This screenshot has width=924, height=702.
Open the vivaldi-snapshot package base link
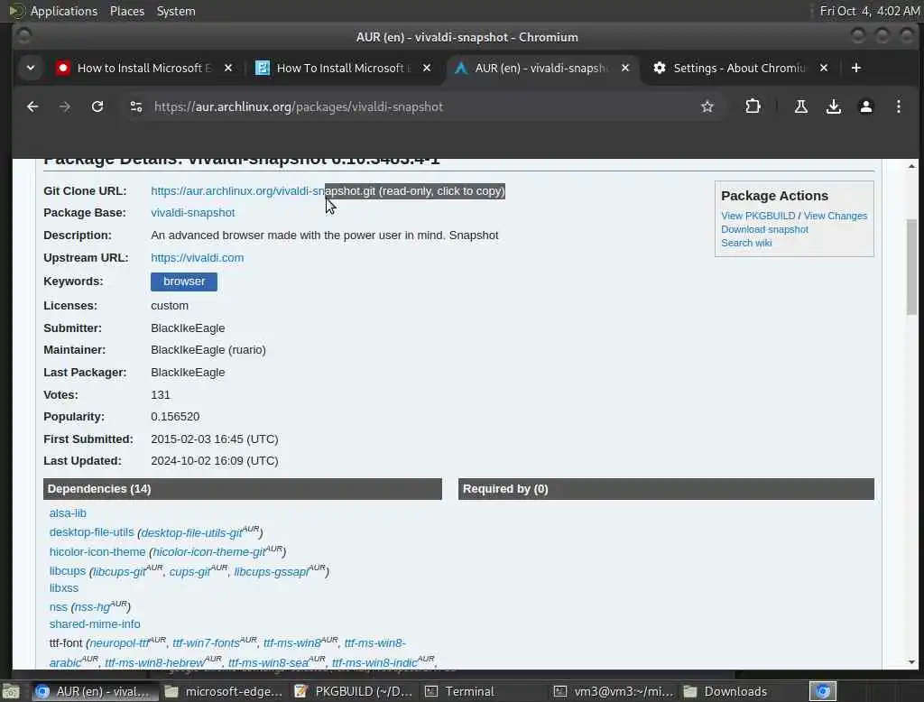[x=193, y=213]
